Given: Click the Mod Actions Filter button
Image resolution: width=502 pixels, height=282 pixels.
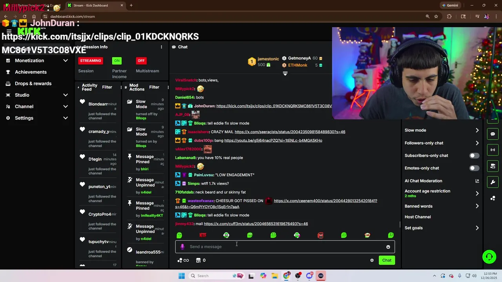Looking at the screenshot, I should tap(154, 87).
